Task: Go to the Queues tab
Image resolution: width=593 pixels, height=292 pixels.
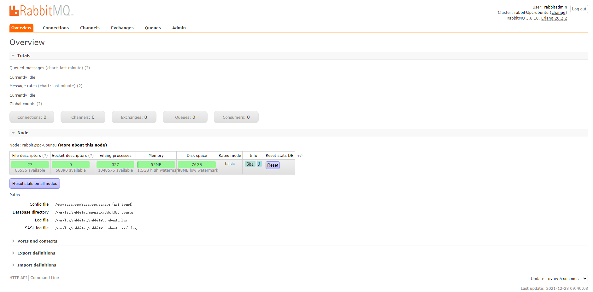Action: tap(153, 28)
